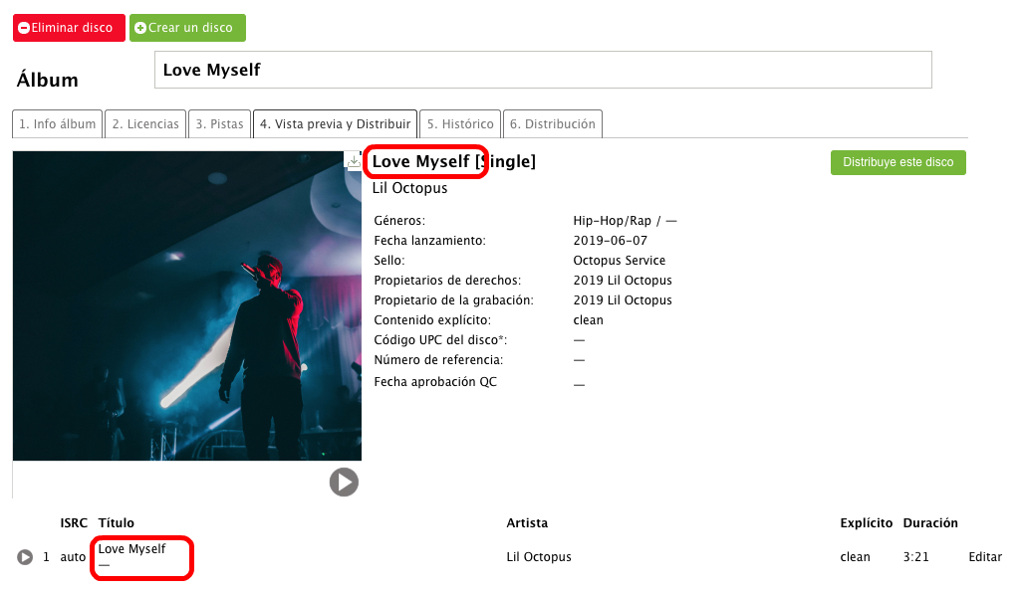The width and height of the screenshot is (1025, 591).
Task: Click the Título column header
Action: coord(117,523)
